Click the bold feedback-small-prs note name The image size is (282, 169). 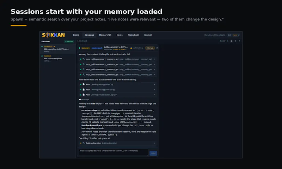tap(92, 126)
